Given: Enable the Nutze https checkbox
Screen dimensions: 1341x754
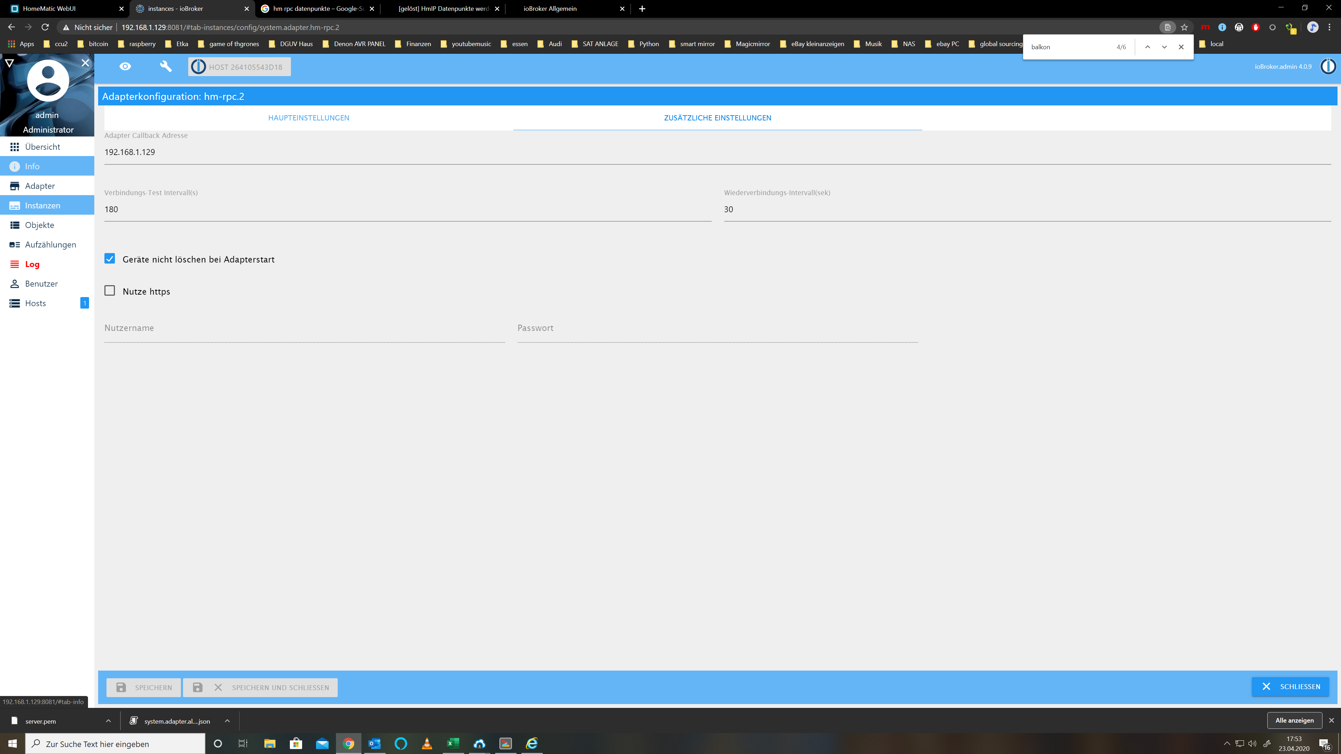Looking at the screenshot, I should coord(110,291).
